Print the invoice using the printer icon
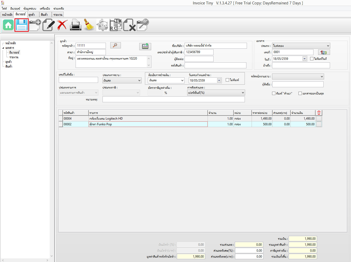Viewport: 351px width, 262px height. (76, 25)
